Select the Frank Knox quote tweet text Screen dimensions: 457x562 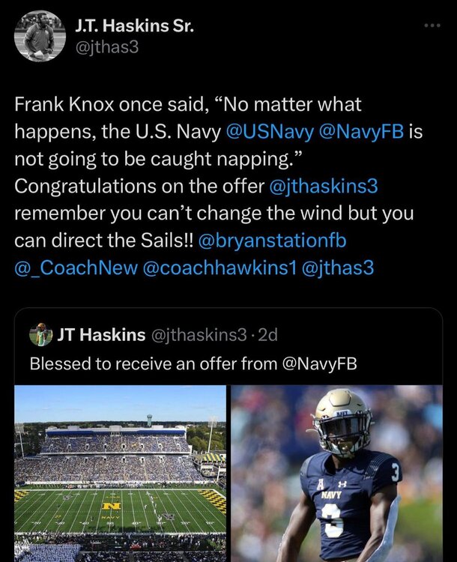click(219, 186)
